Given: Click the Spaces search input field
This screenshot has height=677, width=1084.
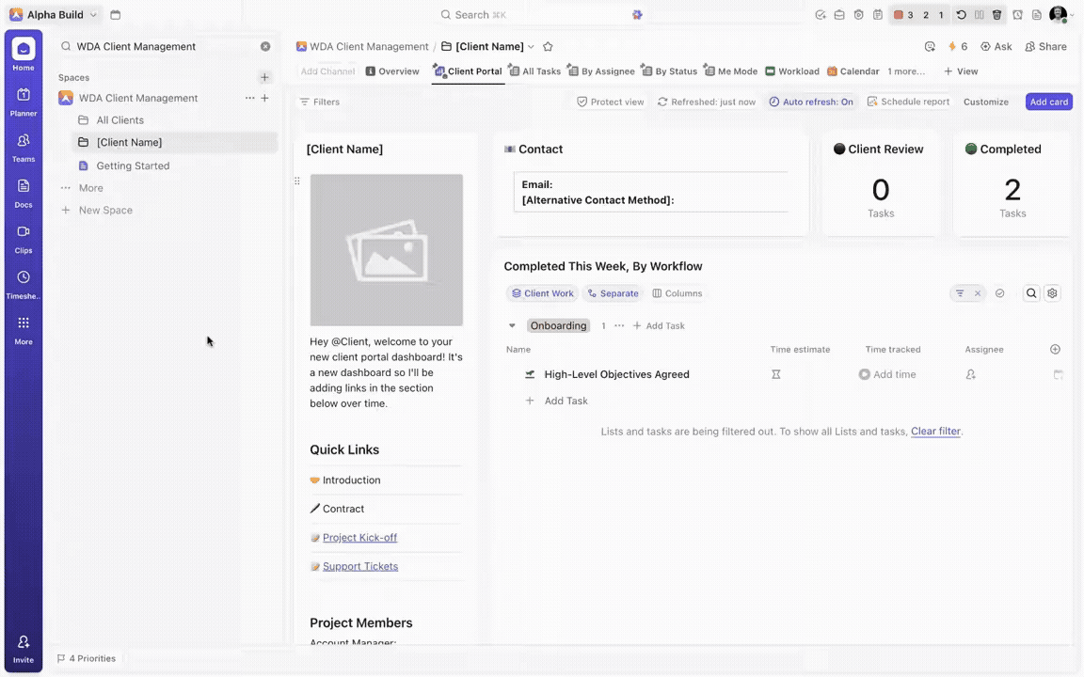Looking at the screenshot, I should point(160,46).
